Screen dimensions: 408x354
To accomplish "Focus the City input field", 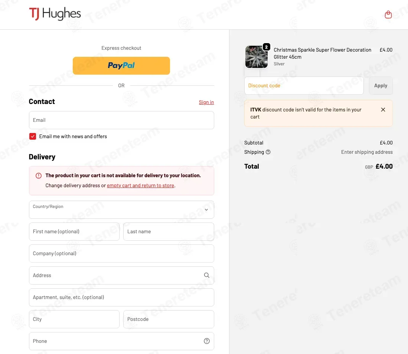I will click(x=74, y=319).
